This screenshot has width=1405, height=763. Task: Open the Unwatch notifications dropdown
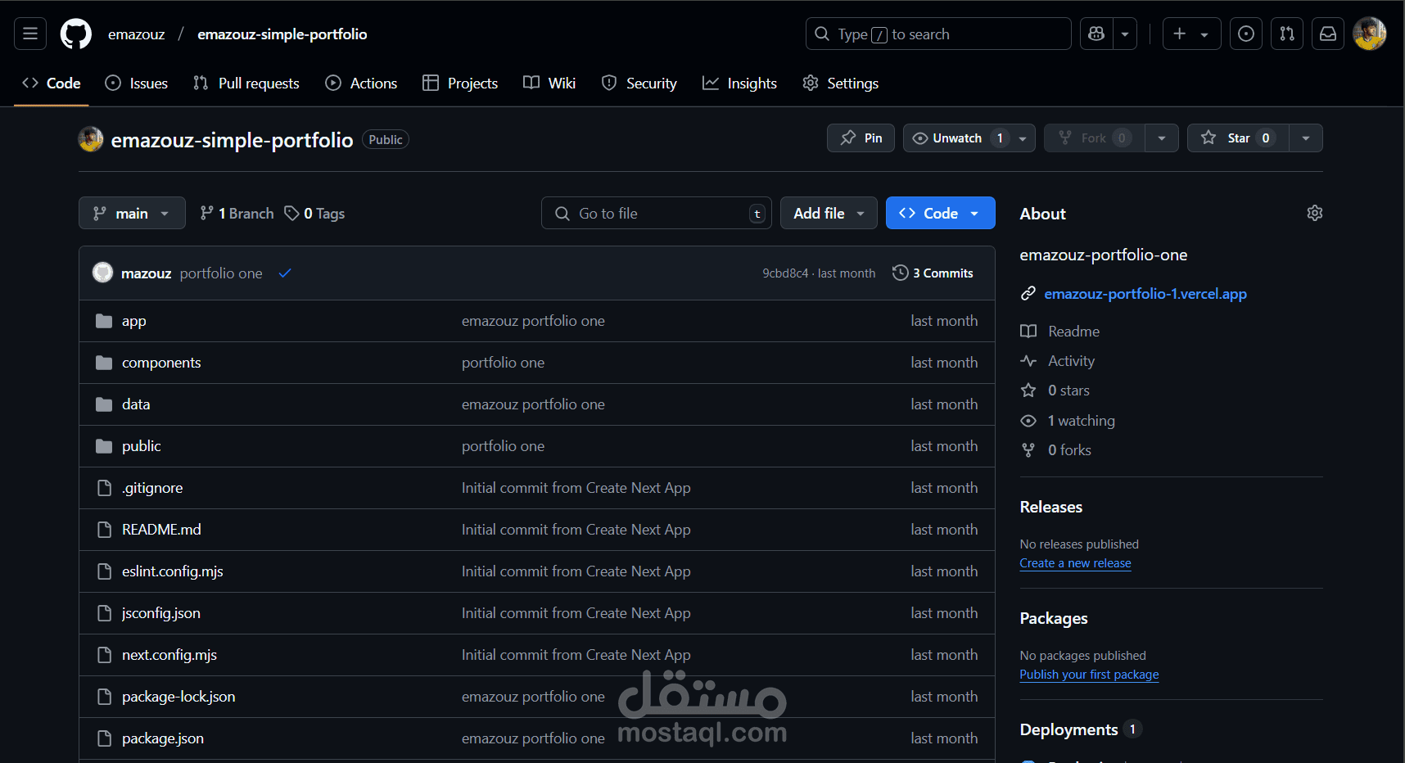969,138
